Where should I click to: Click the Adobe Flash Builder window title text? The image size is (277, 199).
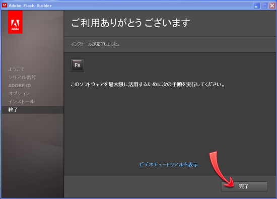coord(30,6)
